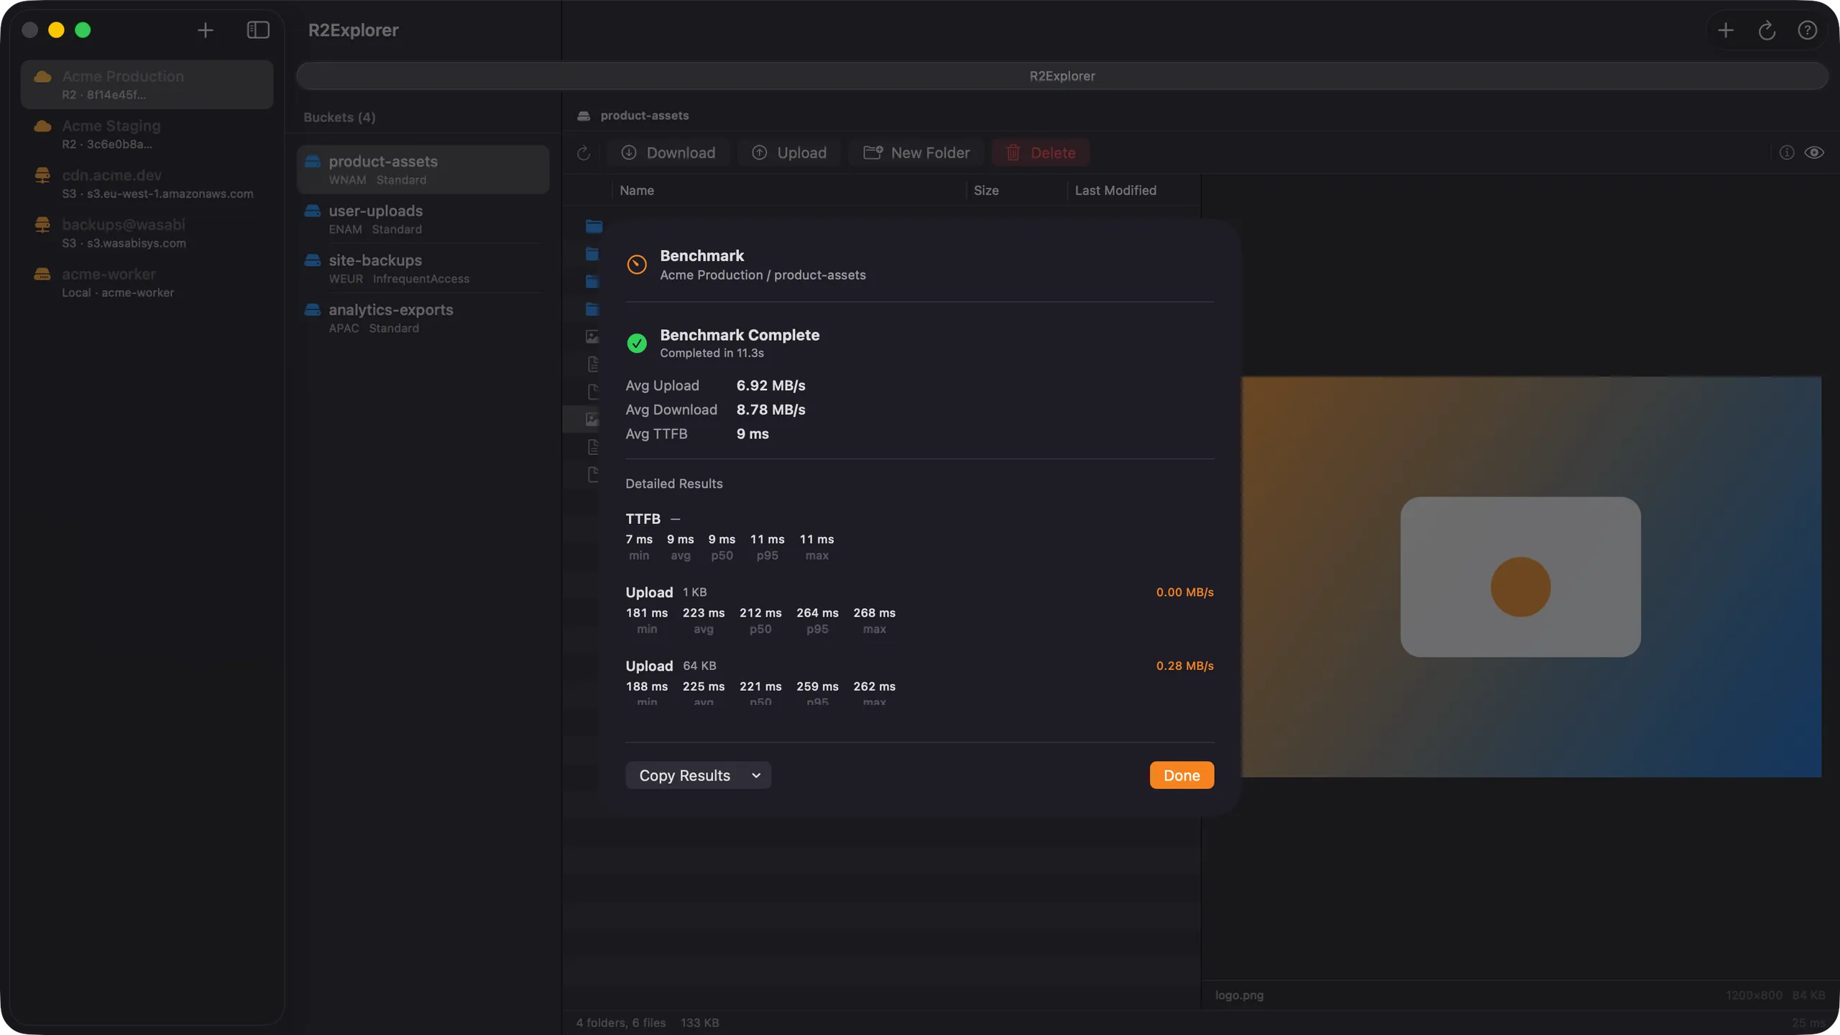Click the R2Explorer address bar
This screenshot has width=1840, height=1035.
(x=1062, y=75)
